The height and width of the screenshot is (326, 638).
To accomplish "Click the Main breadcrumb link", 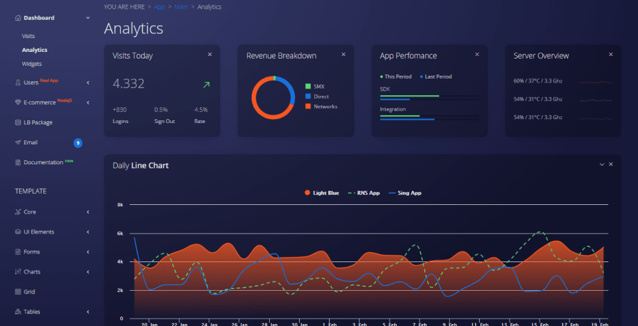I will tap(181, 7).
